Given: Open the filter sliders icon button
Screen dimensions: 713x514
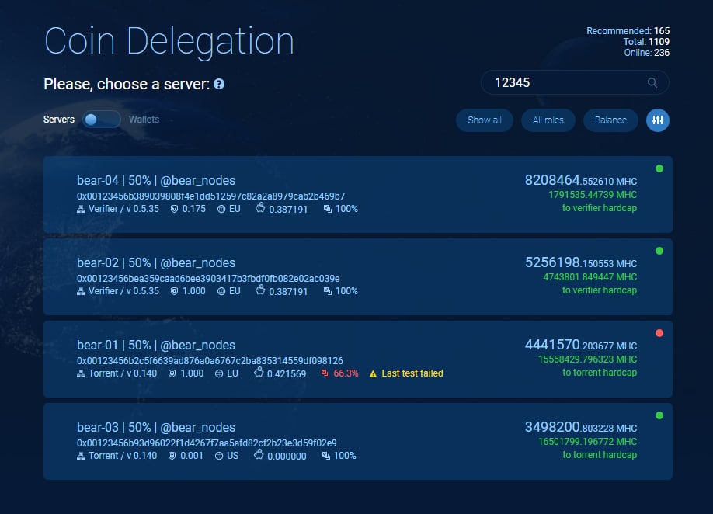Looking at the screenshot, I should 658,120.
